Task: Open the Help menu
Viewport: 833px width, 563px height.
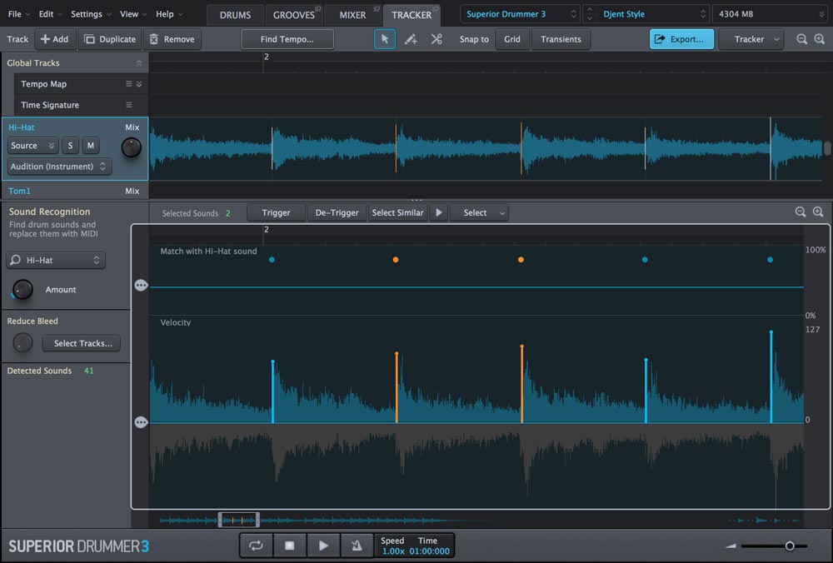Action: [169, 14]
